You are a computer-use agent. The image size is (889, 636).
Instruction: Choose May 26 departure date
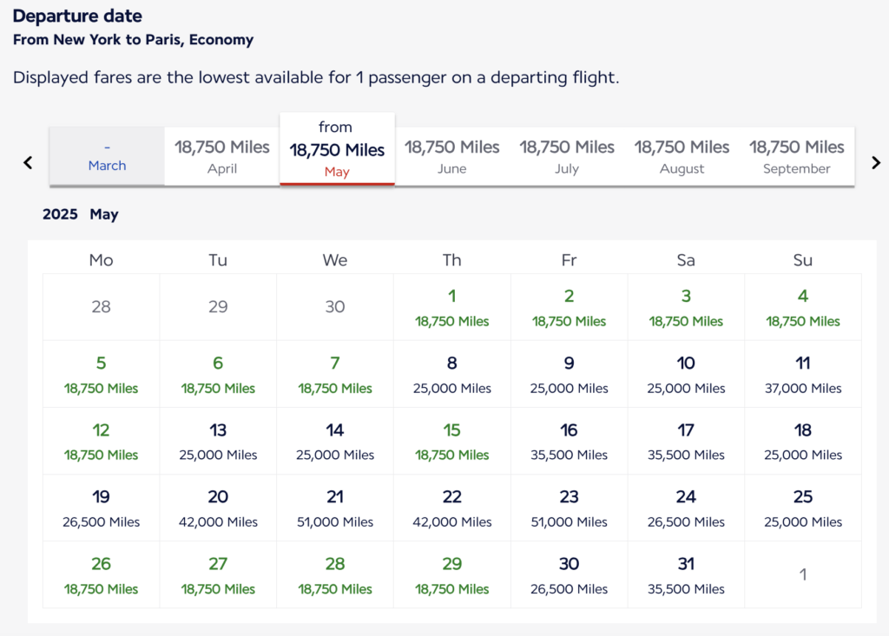102,574
